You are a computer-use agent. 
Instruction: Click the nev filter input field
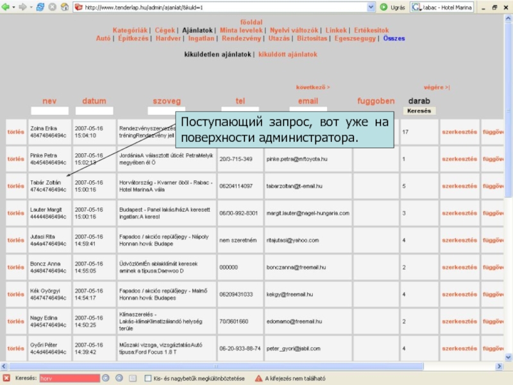tap(49, 110)
